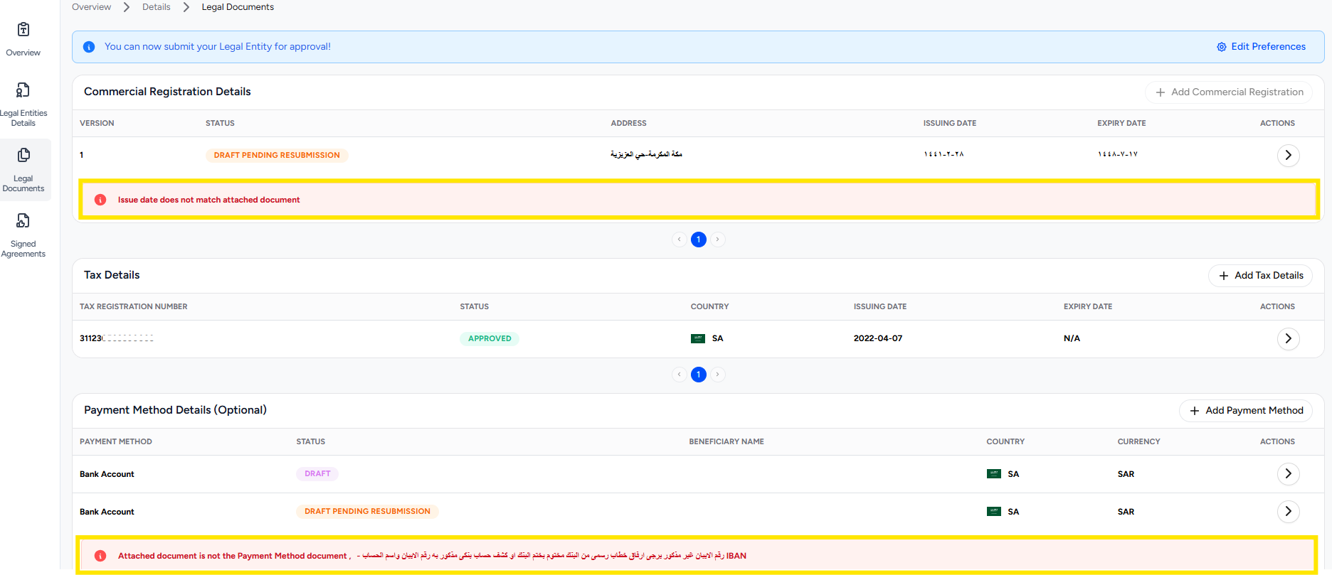The image size is (1332, 575).
Task: Select page 1 under Commercial Registration table
Action: pos(699,240)
